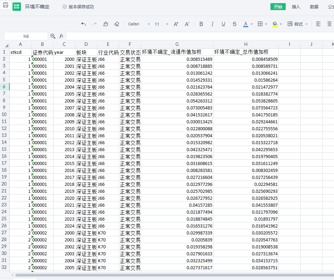
Task: Switch to the 插入 tab
Action: [296, 7]
